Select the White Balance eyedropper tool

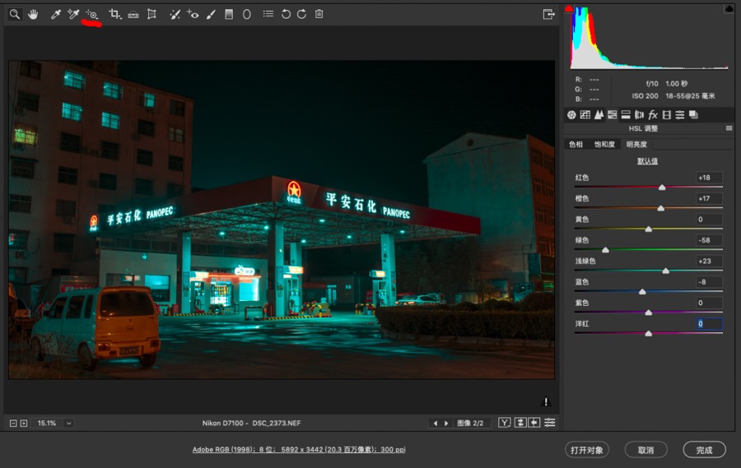55,14
